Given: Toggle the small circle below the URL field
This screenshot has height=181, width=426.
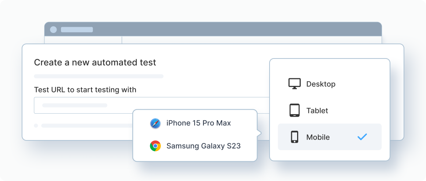Looking at the screenshot, I should pyautogui.click(x=36, y=126).
